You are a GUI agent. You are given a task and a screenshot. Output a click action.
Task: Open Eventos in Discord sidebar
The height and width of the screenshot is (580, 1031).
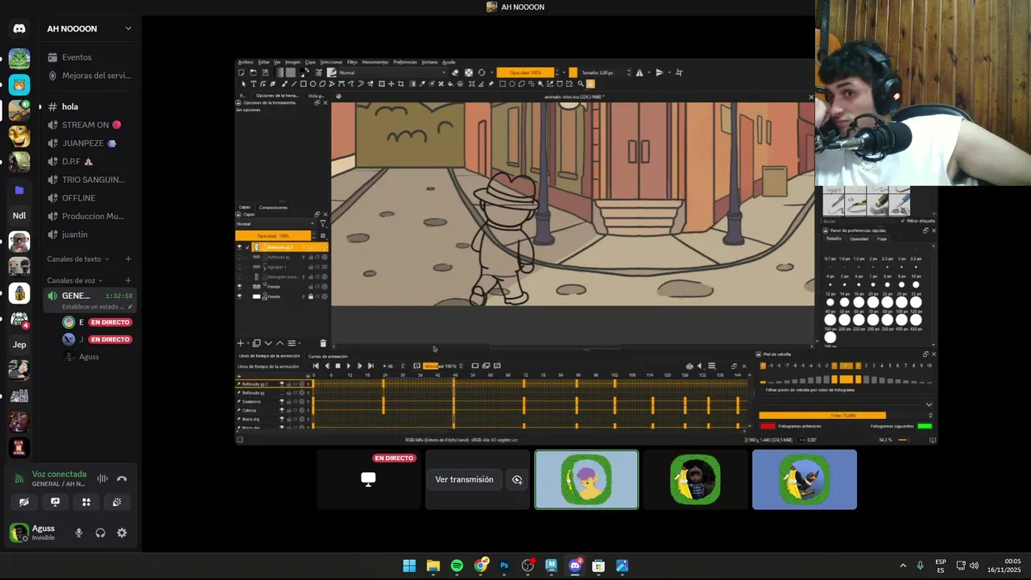[x=77, y=57]
